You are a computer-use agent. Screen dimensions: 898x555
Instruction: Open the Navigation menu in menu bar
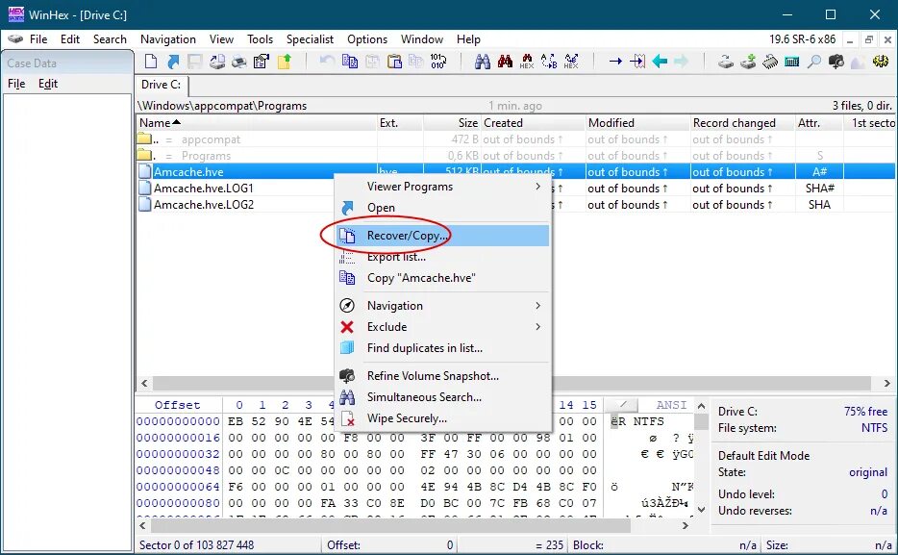click(168, 38)
